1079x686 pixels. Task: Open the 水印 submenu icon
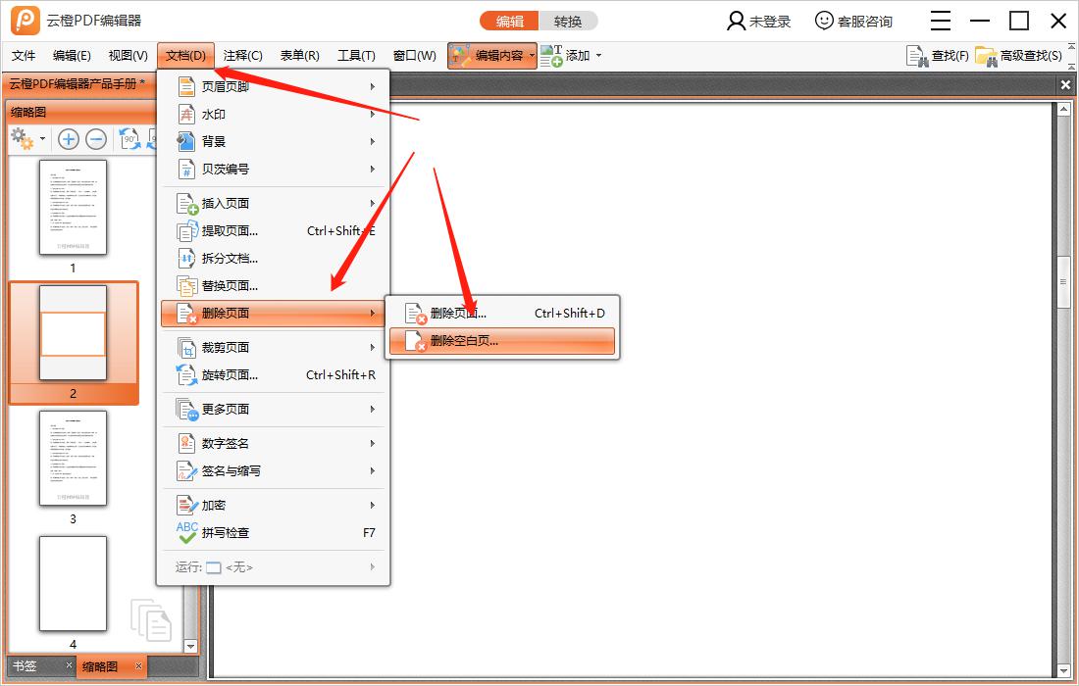[186, 114]
